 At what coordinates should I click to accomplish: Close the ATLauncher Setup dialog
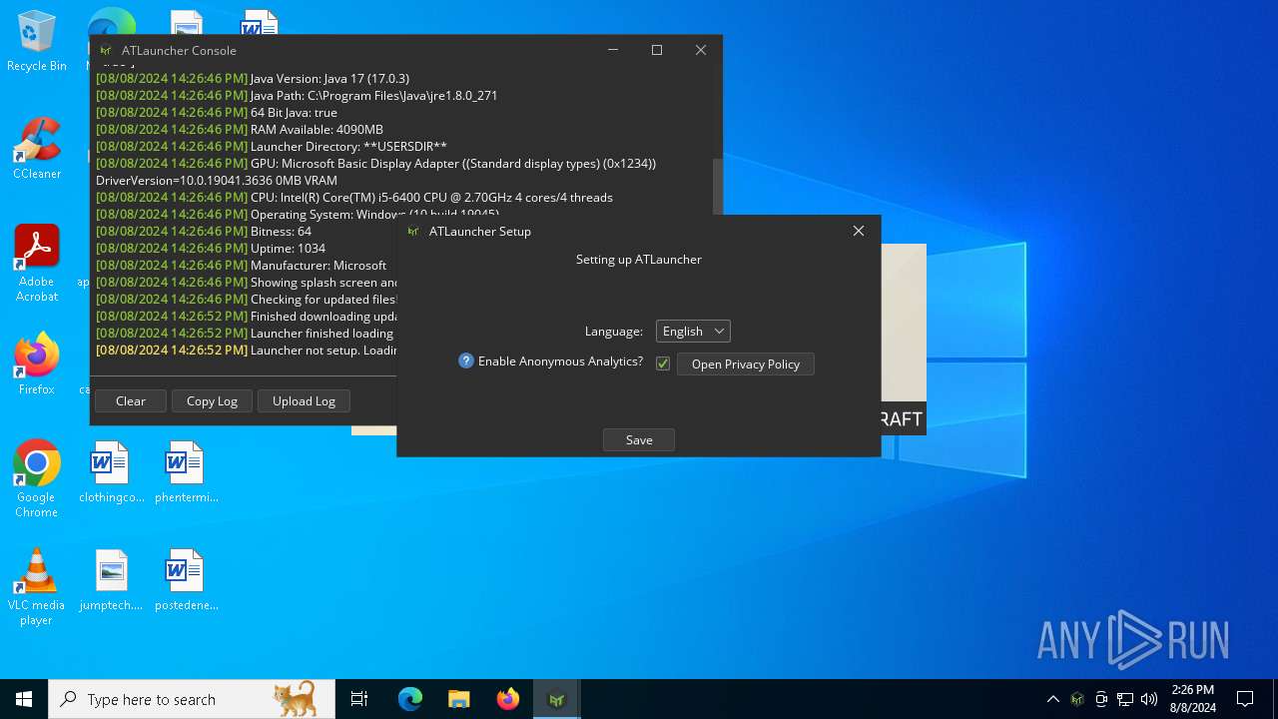[858, 231]
